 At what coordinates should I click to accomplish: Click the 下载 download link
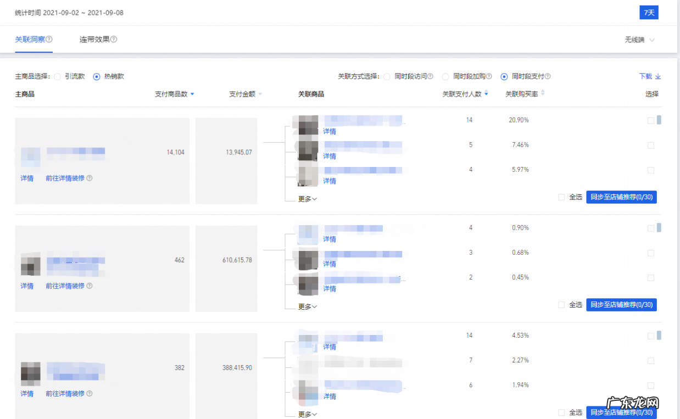(649, 77)
